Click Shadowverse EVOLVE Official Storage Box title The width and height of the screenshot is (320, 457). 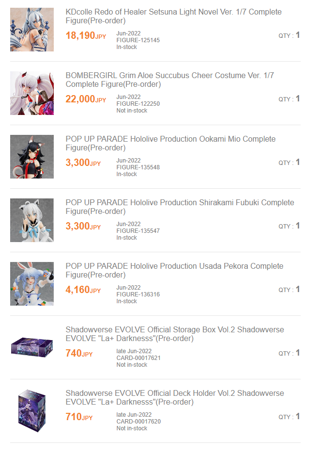click(x=174, y=334)
